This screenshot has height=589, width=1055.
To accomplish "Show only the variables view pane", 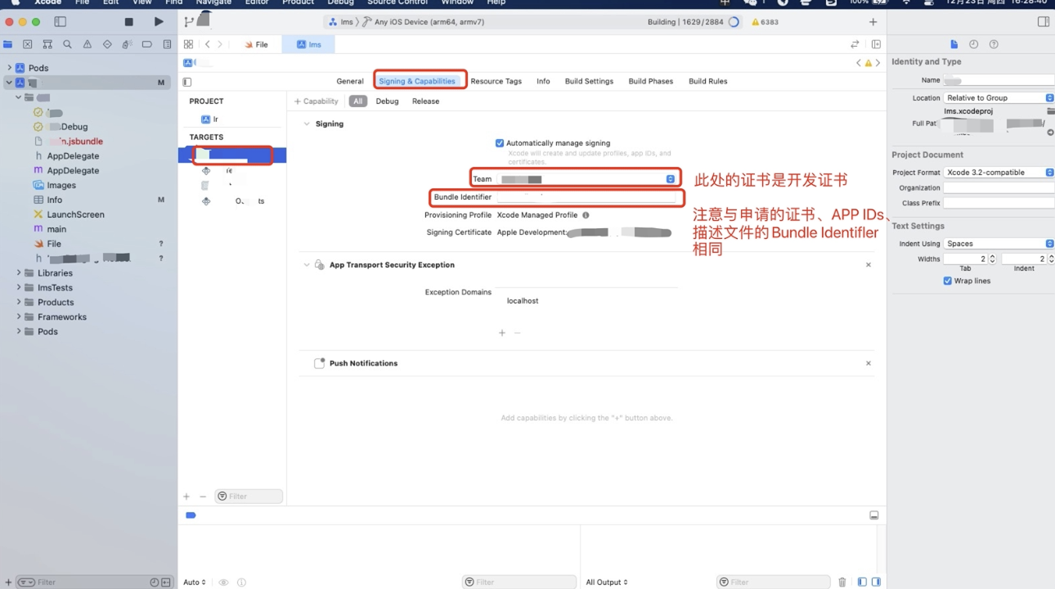I will 862,582.
